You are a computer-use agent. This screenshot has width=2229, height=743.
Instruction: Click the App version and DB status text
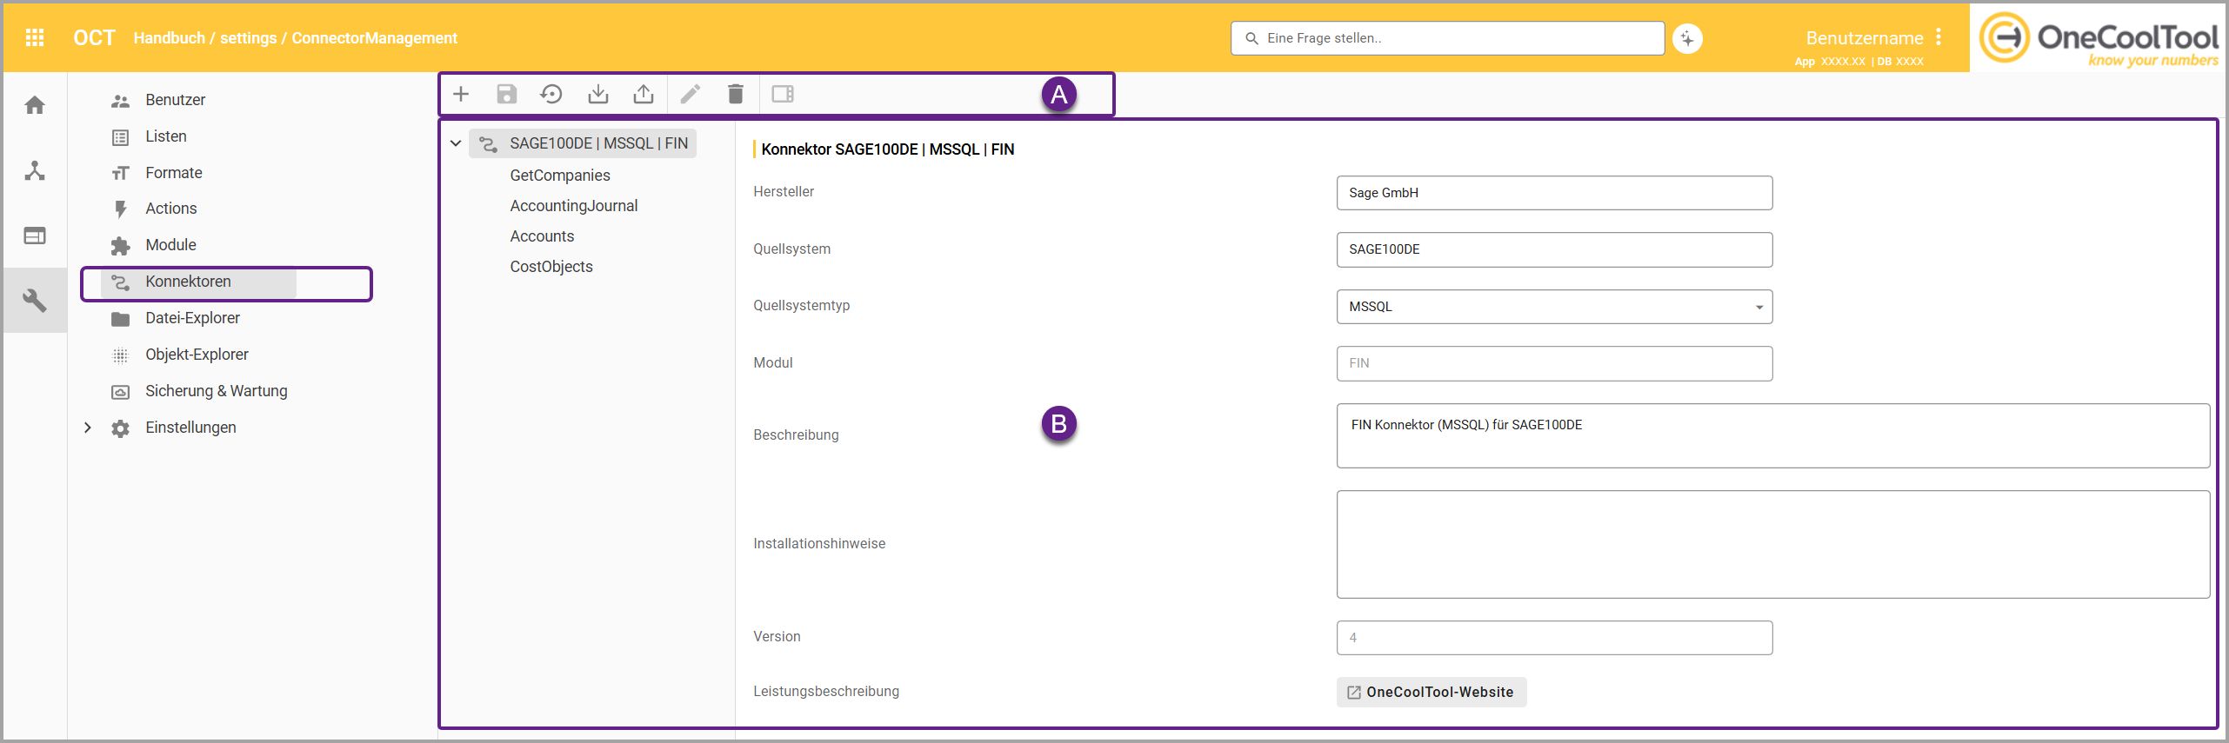(1859, 62)
